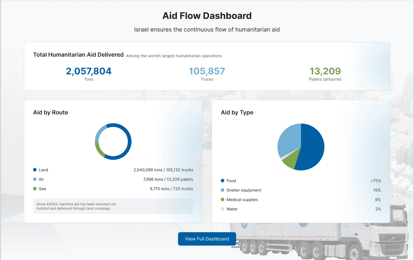Click the 13,209 pallets figure
414x260 pixels.
325,71
